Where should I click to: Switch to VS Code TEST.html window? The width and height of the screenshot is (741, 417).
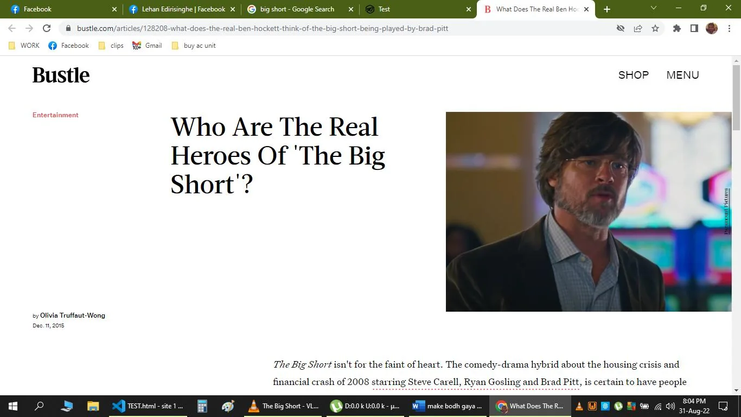point(148,406)
